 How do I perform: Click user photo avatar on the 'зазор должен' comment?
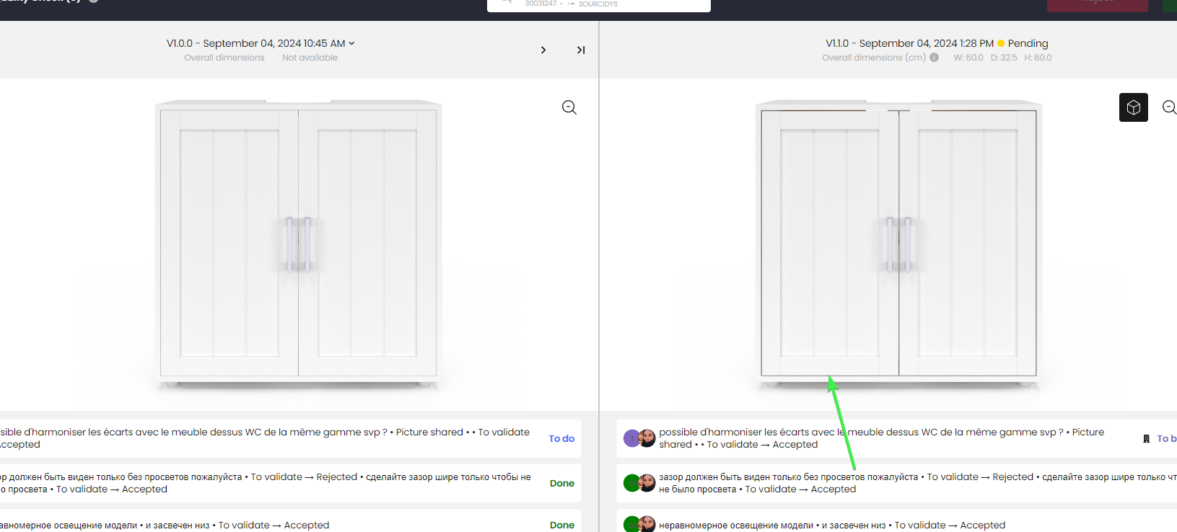(647, 483)
